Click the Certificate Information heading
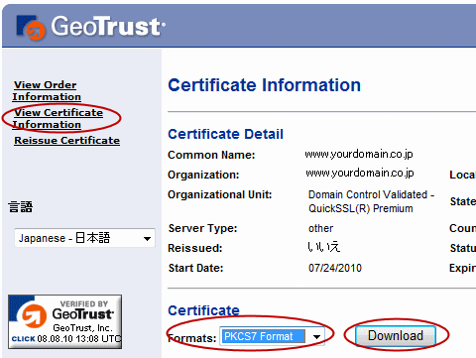 point(265,85)
